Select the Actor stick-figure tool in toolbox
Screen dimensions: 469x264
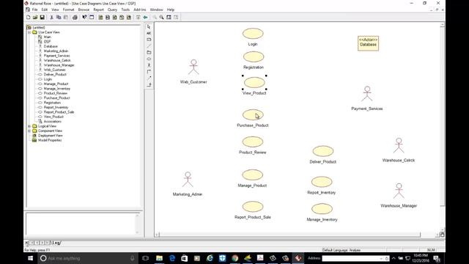[x=149, y=65]
